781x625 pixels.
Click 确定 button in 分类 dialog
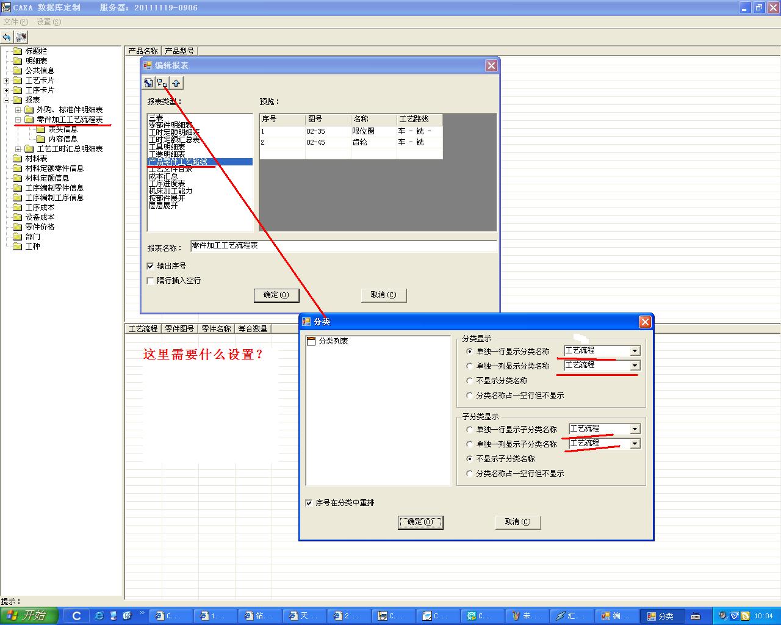pos(420,522)
